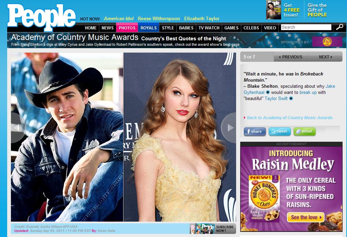The image size is (347, 237).
Task: Click the star icon after Jake Gyllenhaal
Action: (x=268, y=92)
